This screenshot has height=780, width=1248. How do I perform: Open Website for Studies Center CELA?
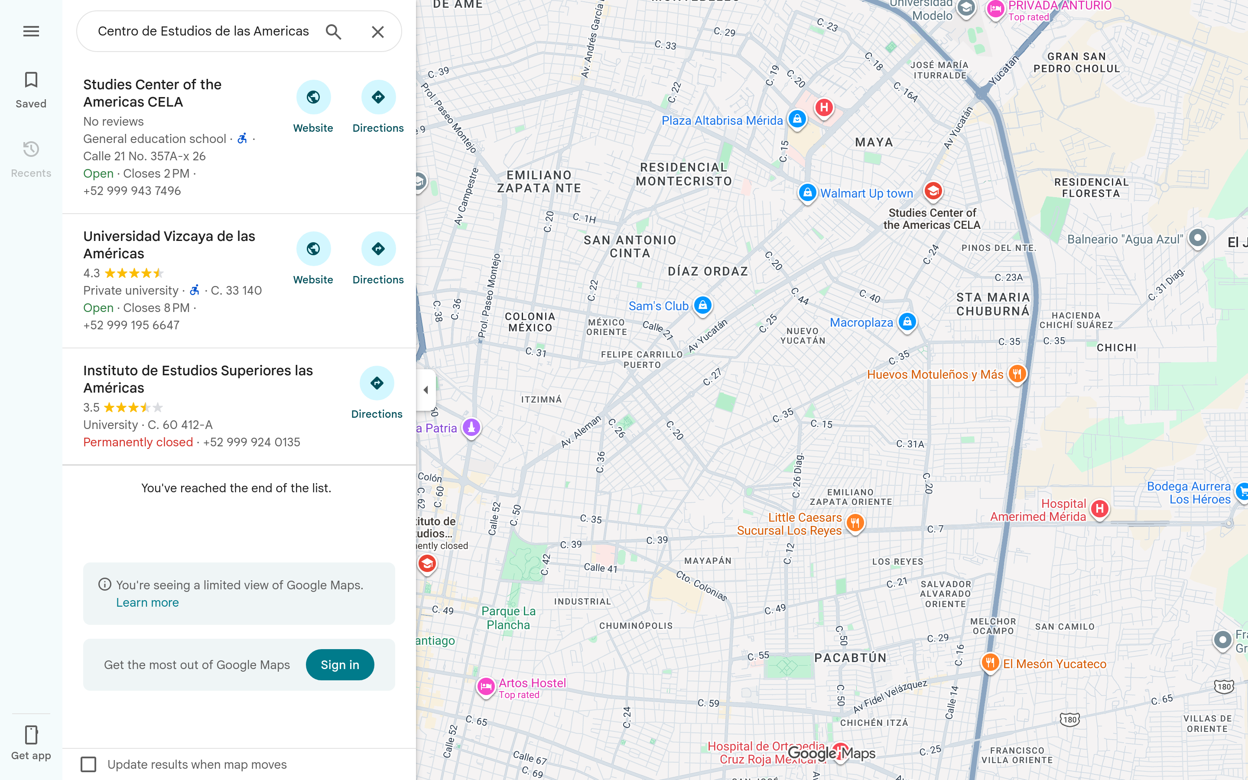click(313, 107)
